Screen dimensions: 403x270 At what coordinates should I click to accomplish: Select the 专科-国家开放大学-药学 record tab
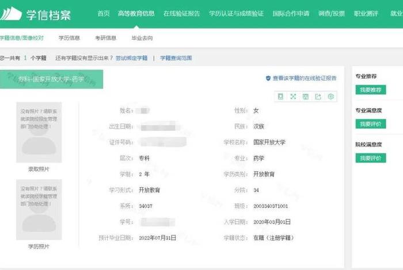coord(51,79)
